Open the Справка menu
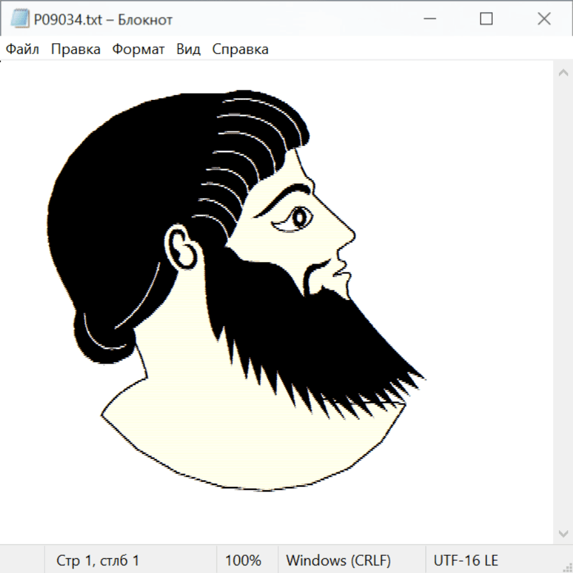Screen dimensions: 573x573 (x=240, y=50)
